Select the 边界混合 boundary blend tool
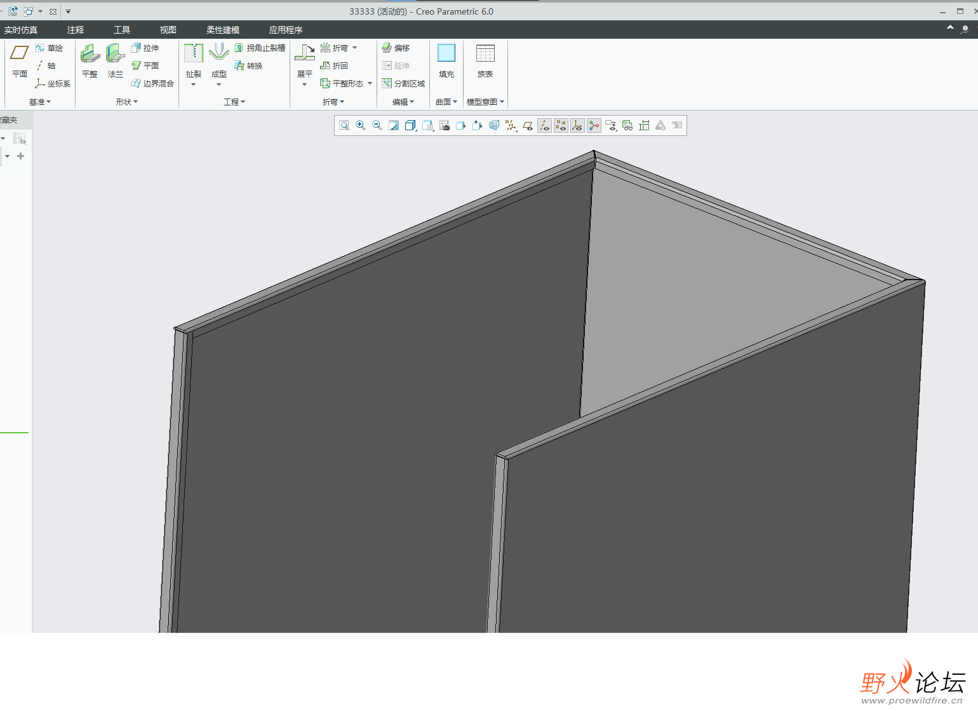 click(x=152, y=83)
